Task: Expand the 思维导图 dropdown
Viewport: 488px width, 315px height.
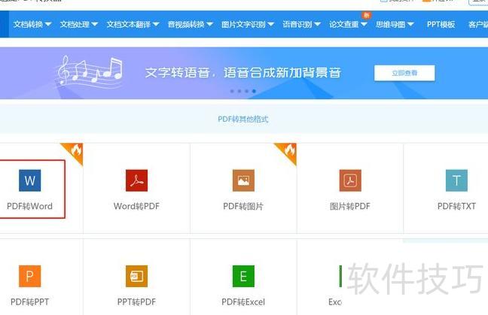Action: coord(395,24)
